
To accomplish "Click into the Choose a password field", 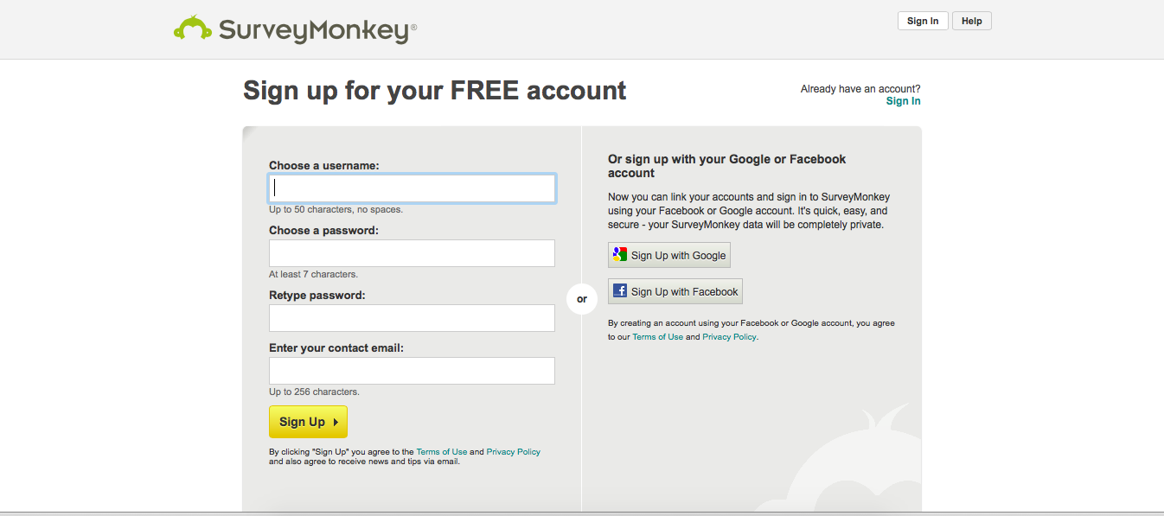I will coord(412,253).
